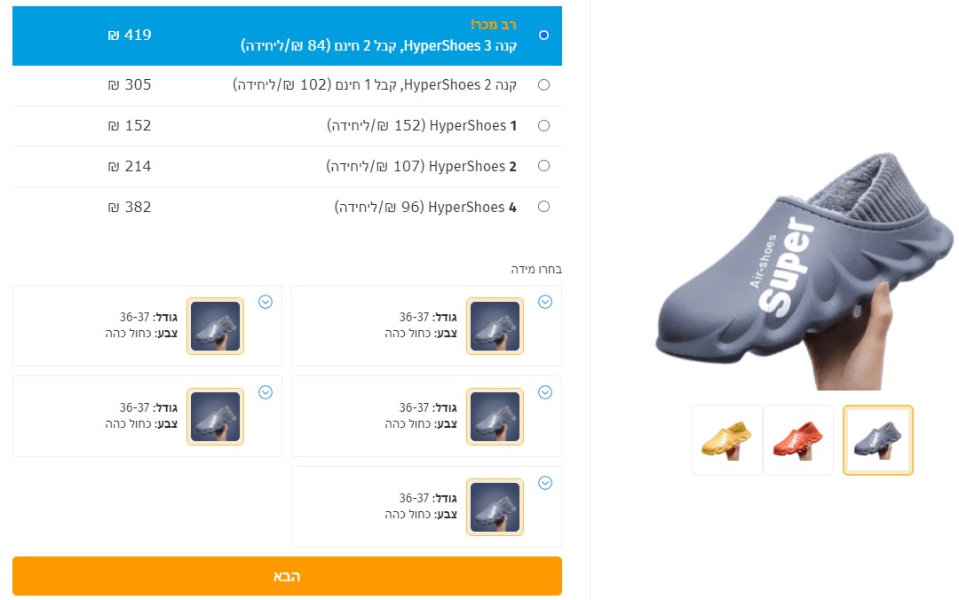Expand the bottom size card chevron
Viewport: 959px width, 600px height.
pyautogui.click(x=545, y=483)
